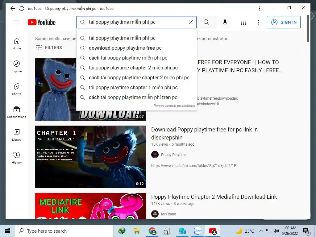Select suggestion 'tải poppy playtime chapter 2 miễn phí pc'
316x237 pixels.
pyautogui.click(x=136, y=68)
